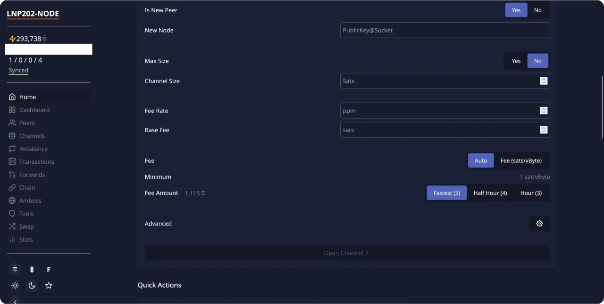Select the dark theme moon icon
604x304 pixels.
(32, 286)
